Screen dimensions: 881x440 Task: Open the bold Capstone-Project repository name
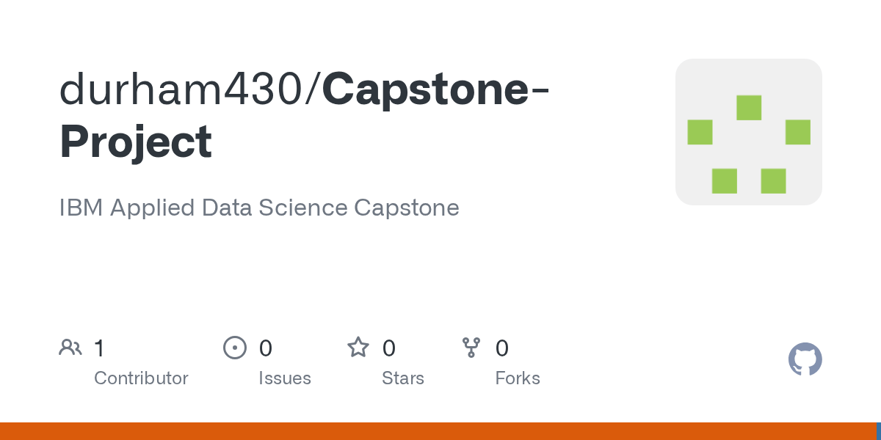136,141
